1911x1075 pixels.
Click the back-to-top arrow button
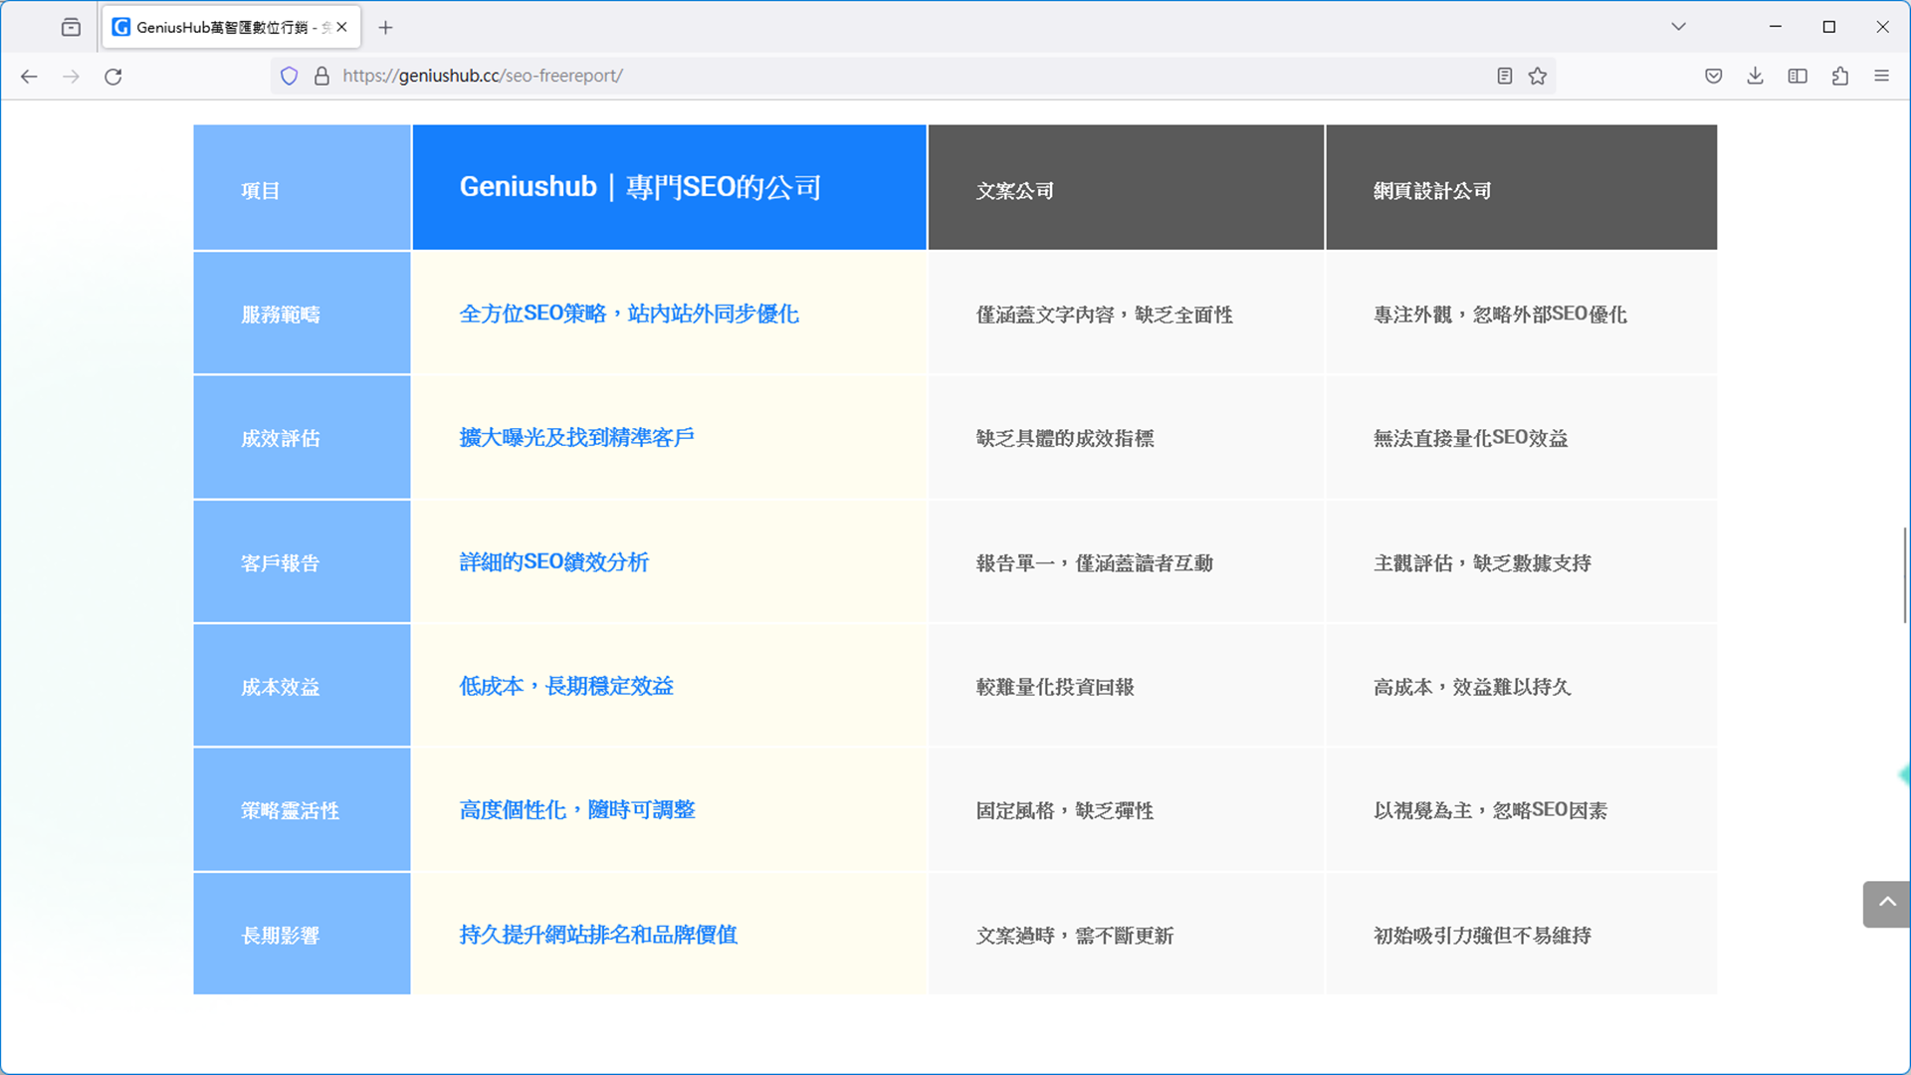1886,904
